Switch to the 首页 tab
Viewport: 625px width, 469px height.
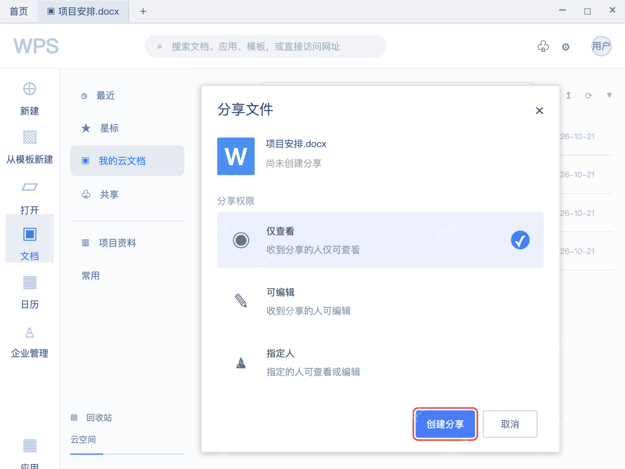click(19, 11)
